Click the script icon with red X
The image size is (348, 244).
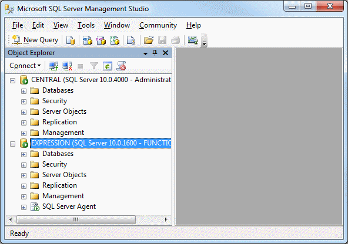122,66
